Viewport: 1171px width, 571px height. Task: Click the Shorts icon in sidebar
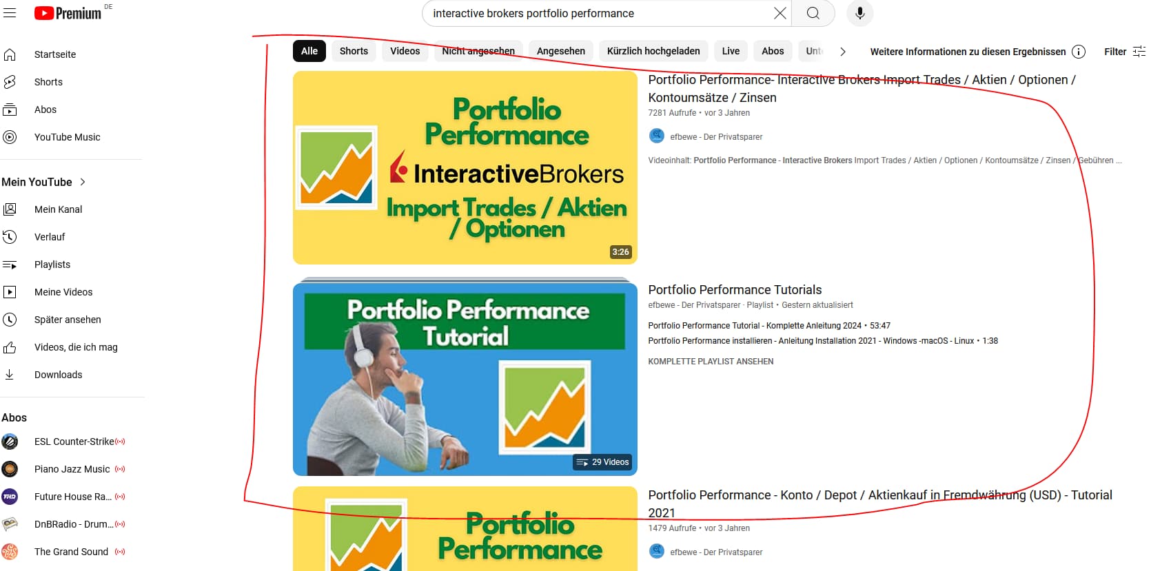(10, 82)
